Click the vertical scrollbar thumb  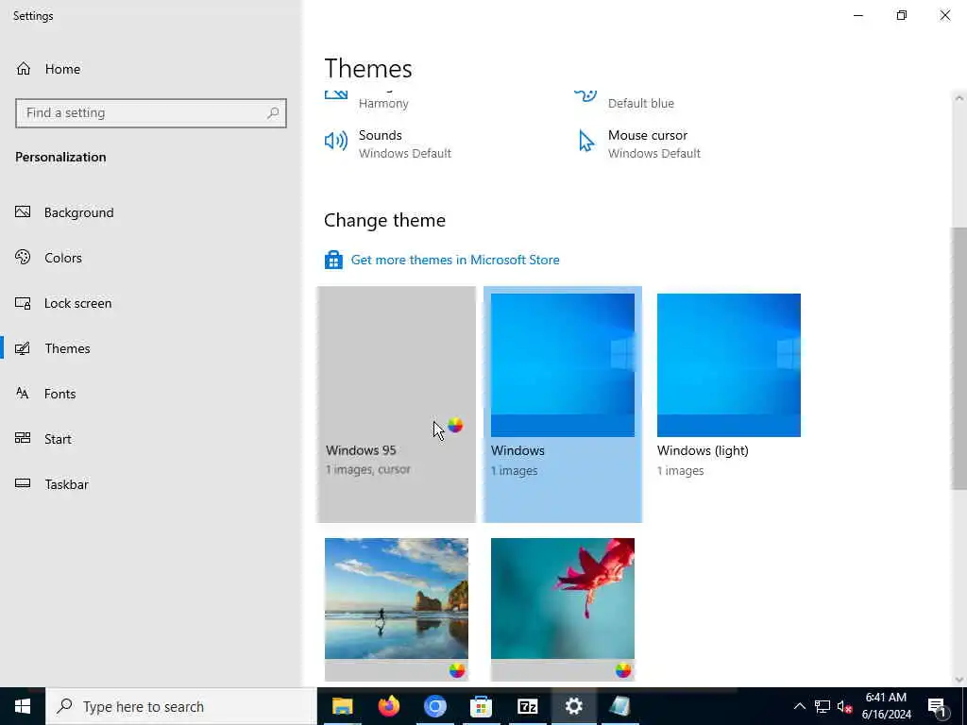[x=959, y=358]
